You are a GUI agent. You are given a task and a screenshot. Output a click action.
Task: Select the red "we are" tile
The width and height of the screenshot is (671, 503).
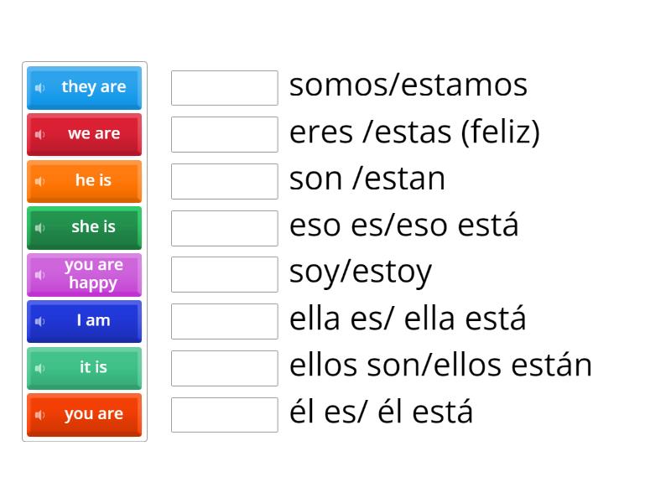tap(88, 134)
